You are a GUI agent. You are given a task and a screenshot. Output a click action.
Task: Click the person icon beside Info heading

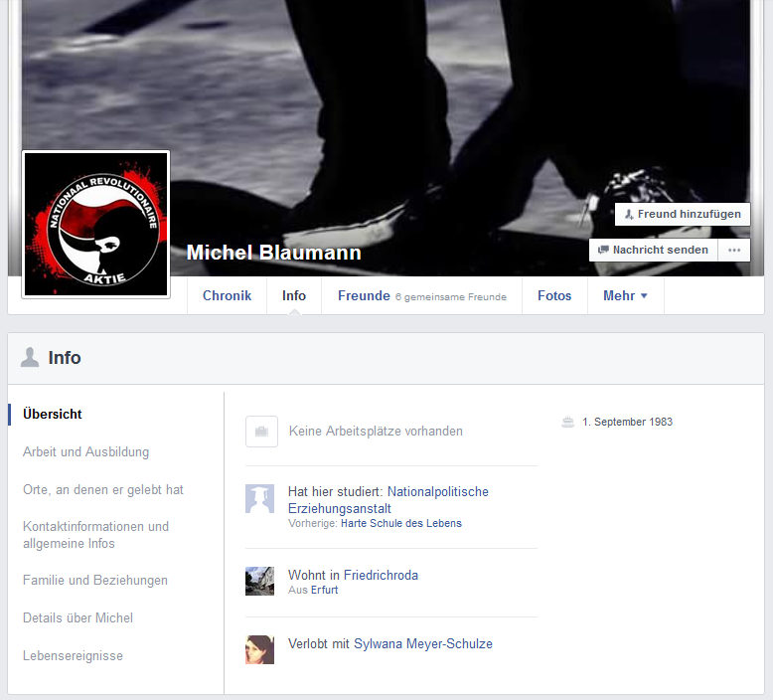coord(31,358)
